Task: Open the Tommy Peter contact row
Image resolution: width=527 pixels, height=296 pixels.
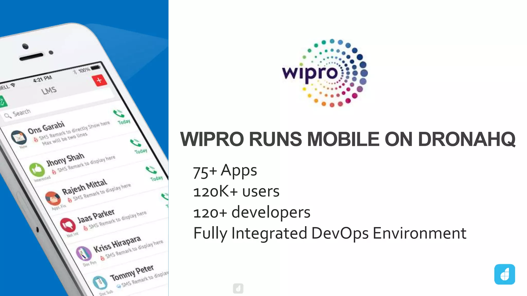Action: 131,277
